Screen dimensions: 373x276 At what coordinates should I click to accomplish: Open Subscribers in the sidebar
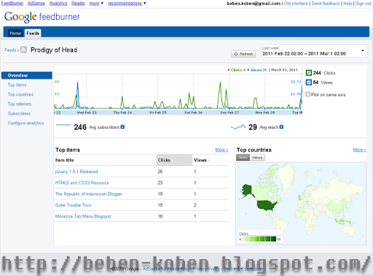[x=19, y=114]
